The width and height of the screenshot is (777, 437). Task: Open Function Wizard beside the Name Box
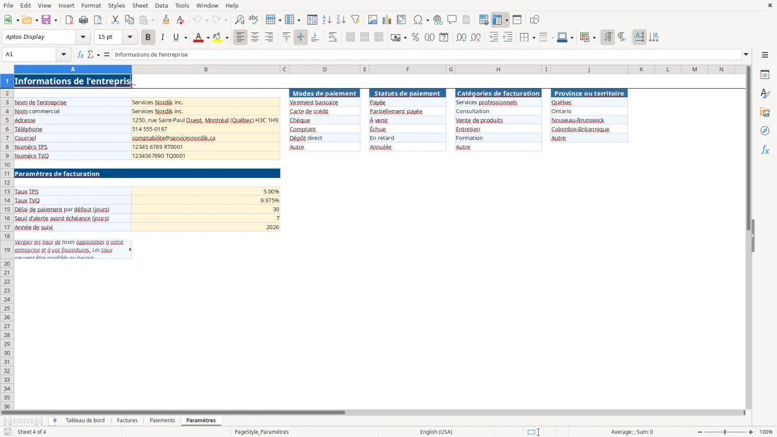[80, 54]
